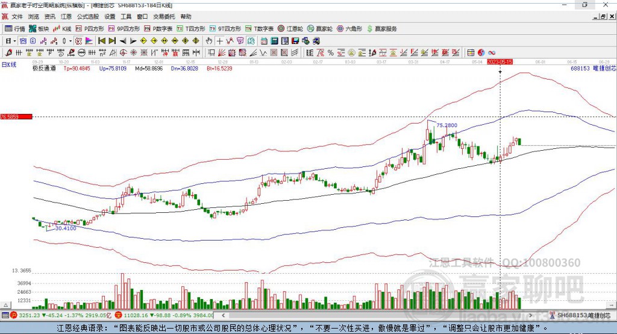The width and height of the screenshot is (617, 334).
Task: Click the blue infinity symbol icon
Action: pos(492,52)
